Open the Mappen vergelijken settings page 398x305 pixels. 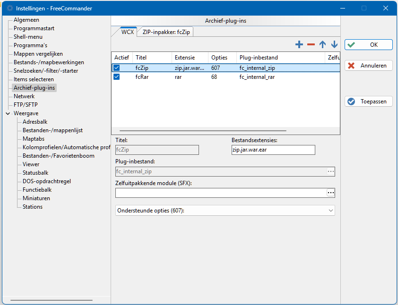tap(38, 54)
